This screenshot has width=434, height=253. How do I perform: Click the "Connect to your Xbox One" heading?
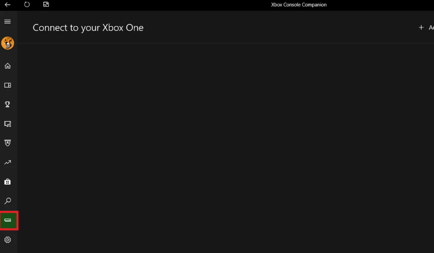pyautogui.click(x=88, y=27)
